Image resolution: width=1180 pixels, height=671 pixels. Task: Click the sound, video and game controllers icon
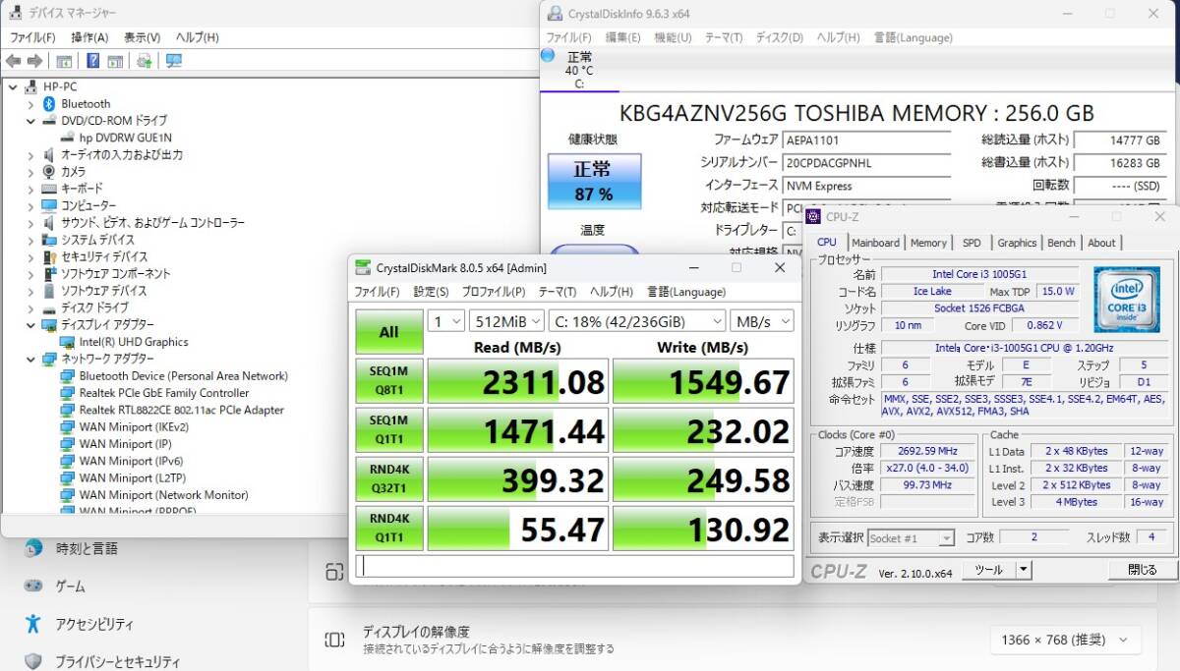[49, 222]
